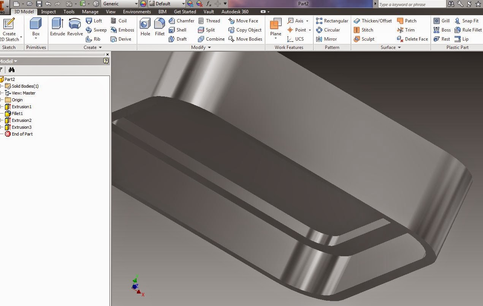Choose the Combine tool
Image resolution: width=483 pixels, height=306 pixels.
click(211, 39)
